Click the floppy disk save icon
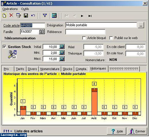The width and height of the screenshot is (149, 137). click(x=26, y=15)
